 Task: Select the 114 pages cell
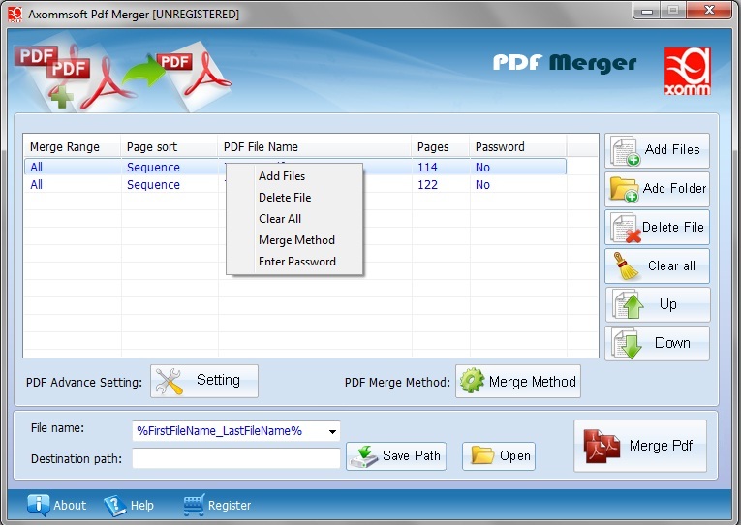(427, 168)
